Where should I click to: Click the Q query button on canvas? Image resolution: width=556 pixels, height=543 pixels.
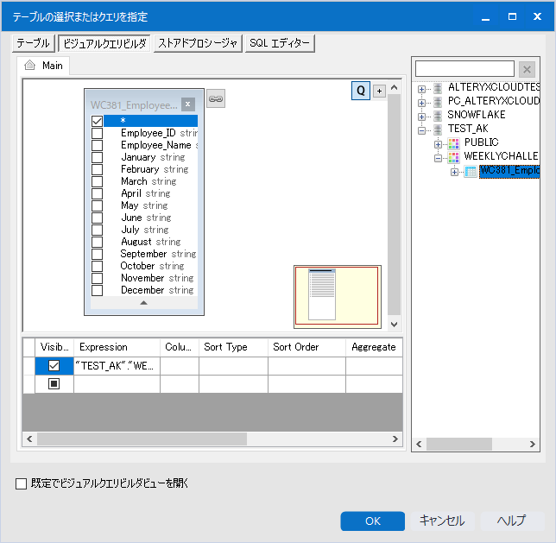(x=361, y=91)
